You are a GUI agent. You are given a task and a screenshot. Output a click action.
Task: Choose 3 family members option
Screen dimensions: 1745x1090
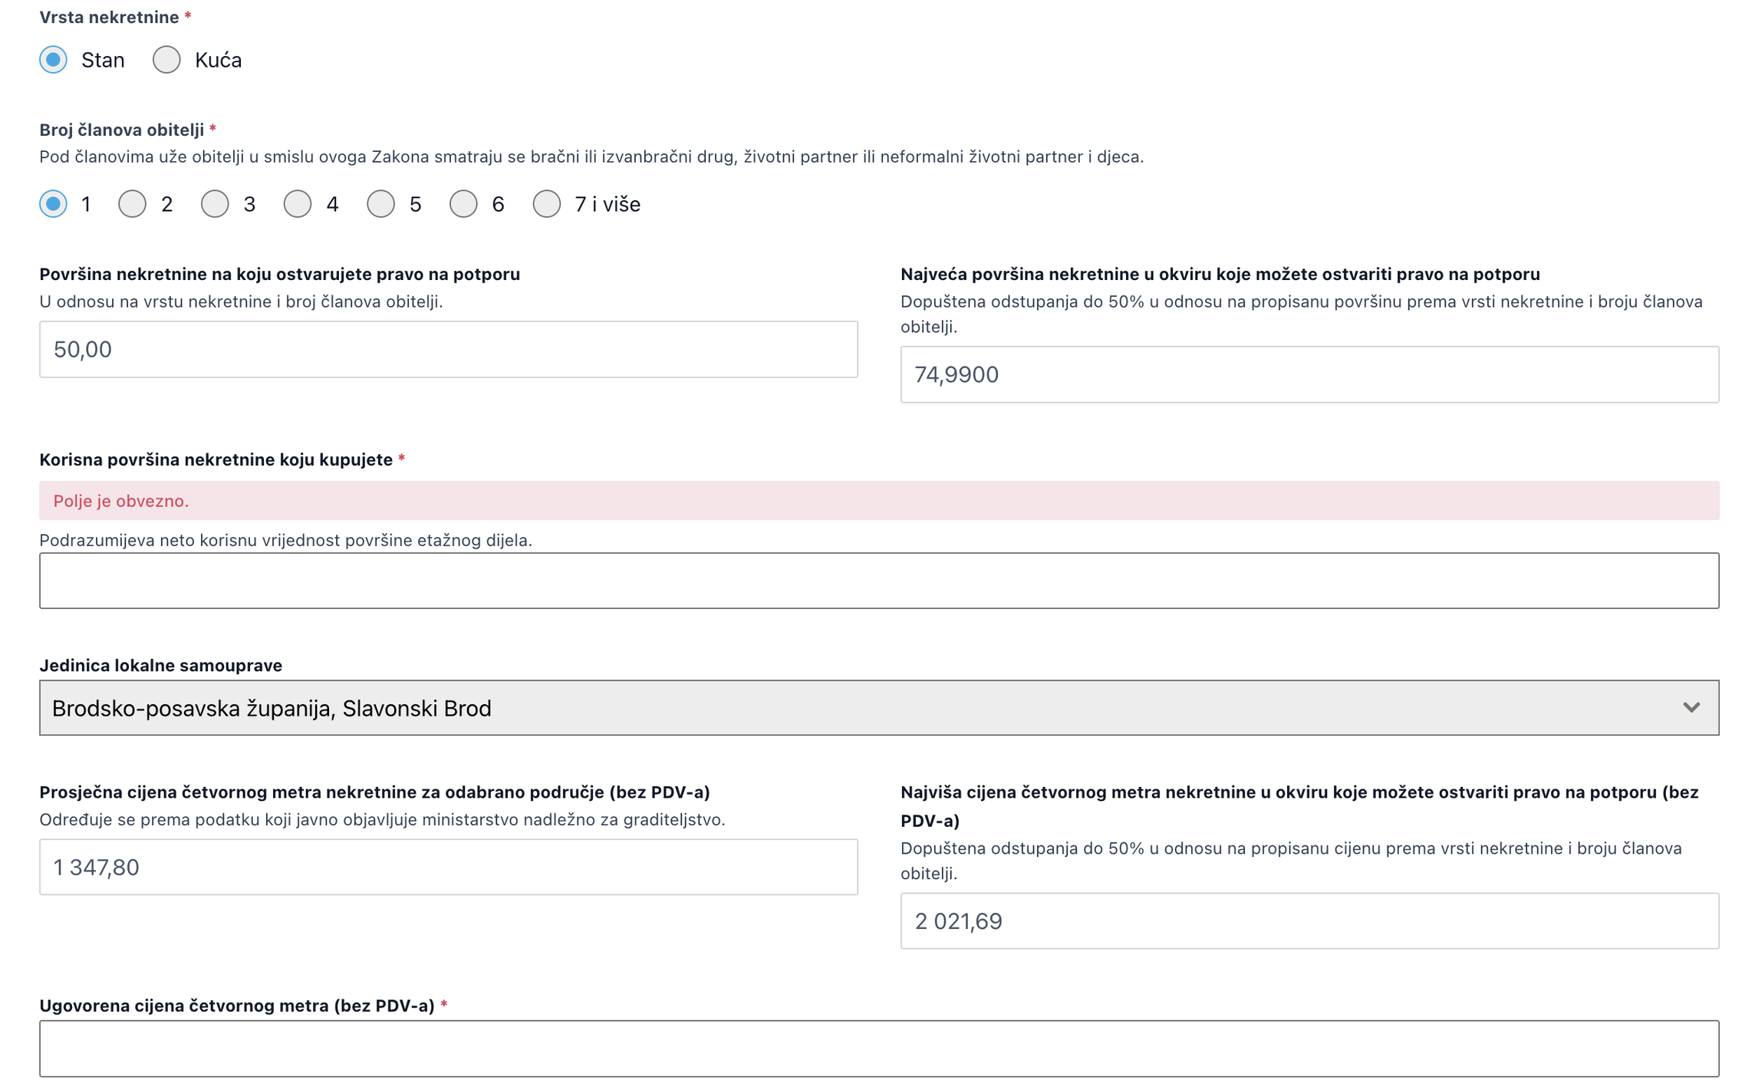pos(215,204)
